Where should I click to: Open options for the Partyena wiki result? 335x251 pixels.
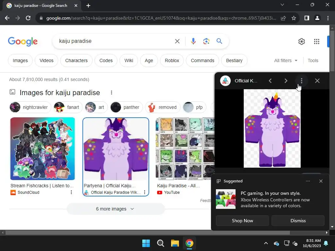coord(145,192)
